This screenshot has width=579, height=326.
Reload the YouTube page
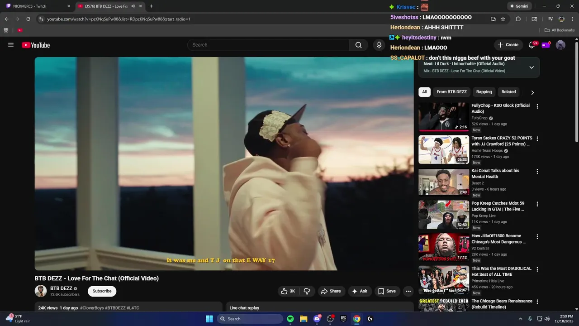28,19
